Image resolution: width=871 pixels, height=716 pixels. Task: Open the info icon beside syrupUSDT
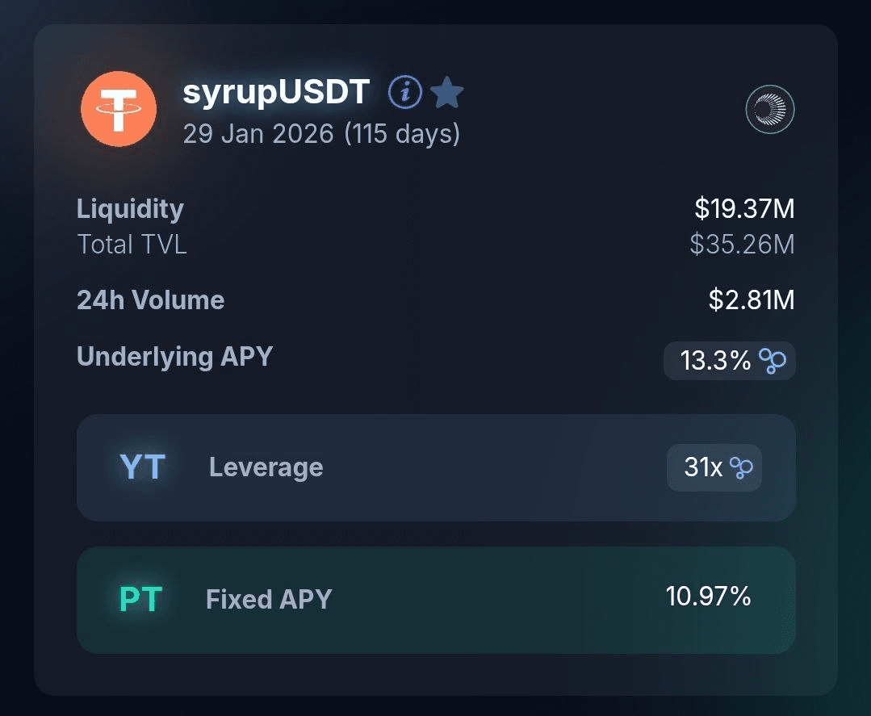point(405,94)
